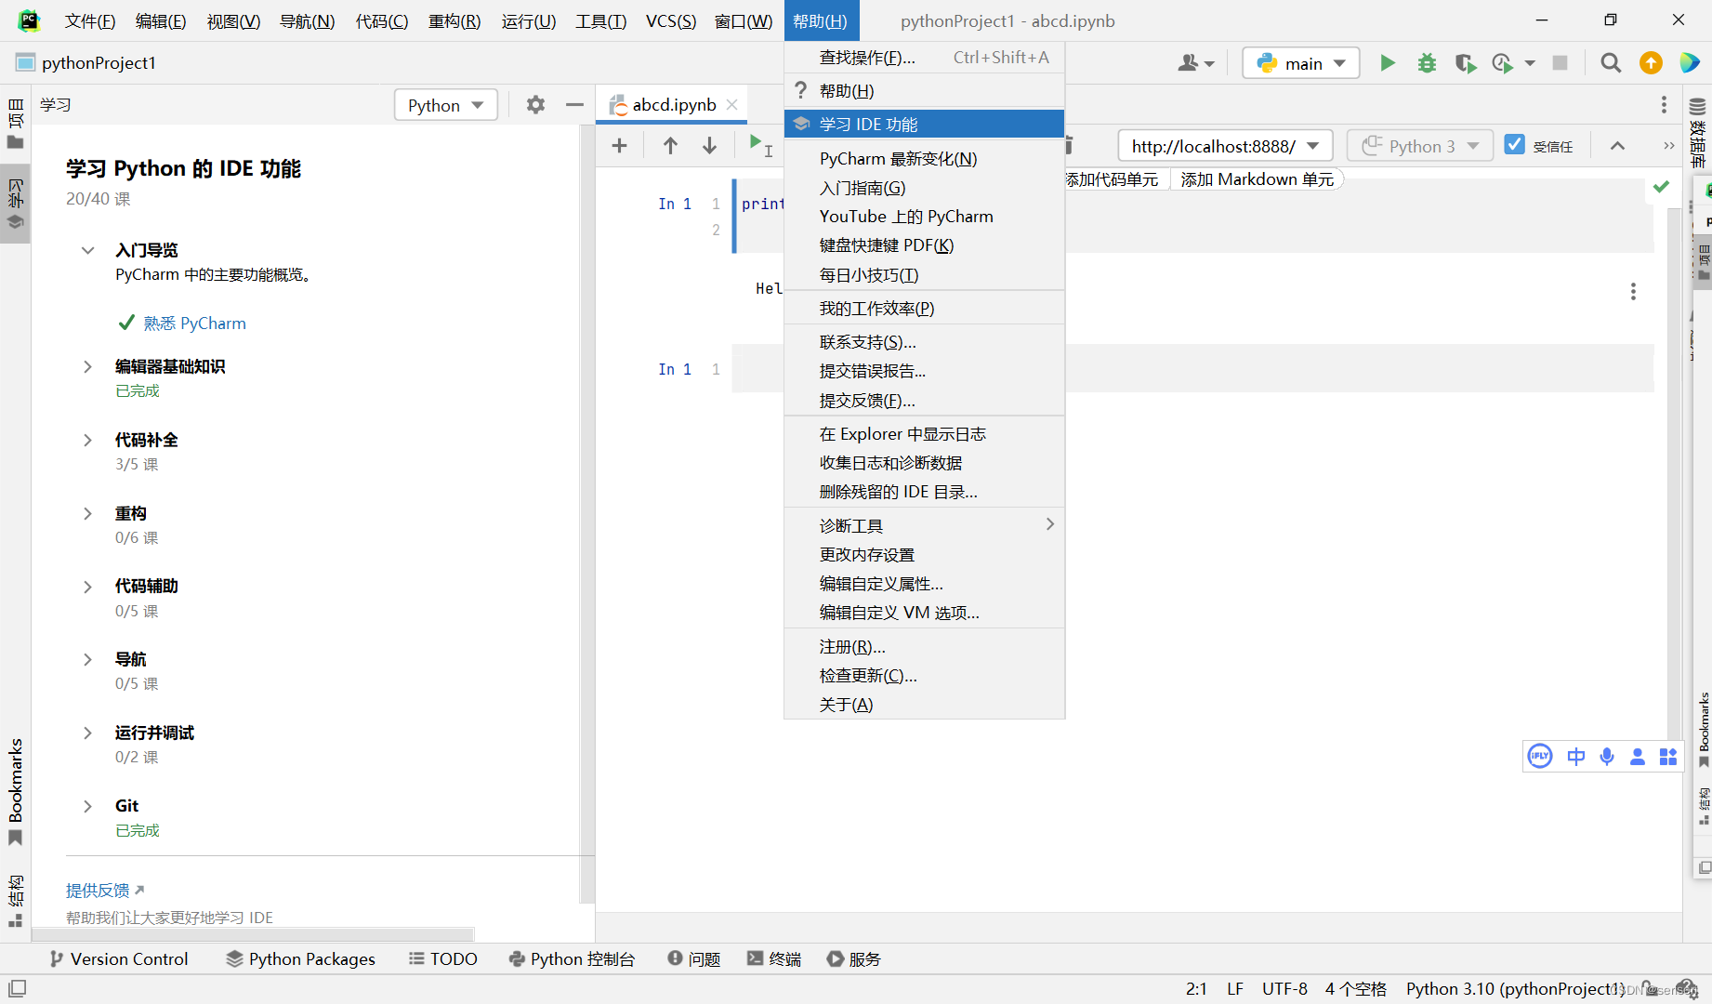Move notebook cell down with down arrow
Image resolution: width=1712 pixels, height=1004 pixels.
709,145
